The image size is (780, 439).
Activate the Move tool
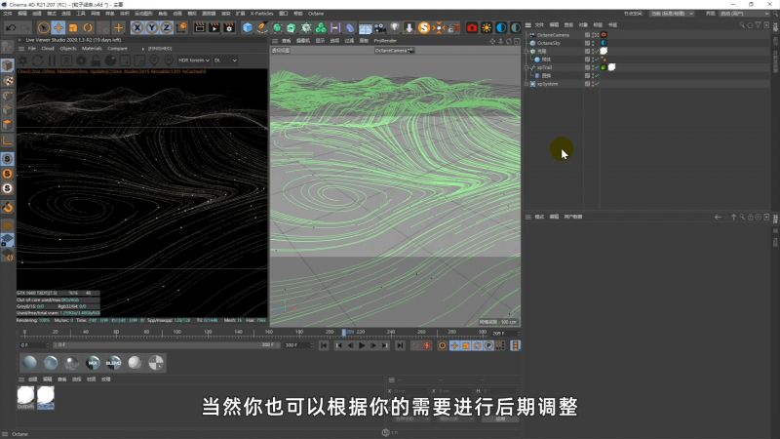pyautogui.click(x=58, y=28)
